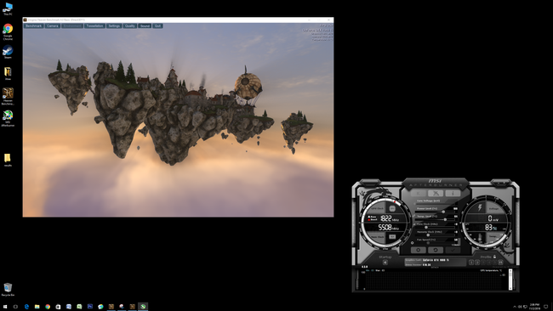Open Chrome from taskbar

coord(48,307)
